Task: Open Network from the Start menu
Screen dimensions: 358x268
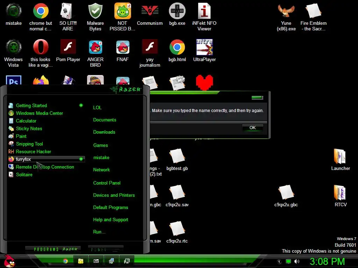Action: coord(101,170)
